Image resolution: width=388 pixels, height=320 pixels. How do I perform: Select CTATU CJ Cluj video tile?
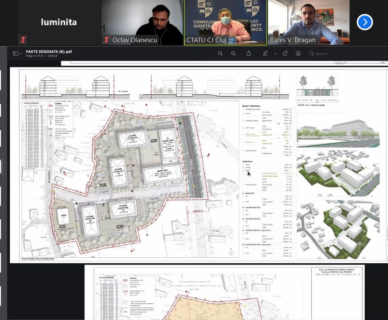[225, 22]
